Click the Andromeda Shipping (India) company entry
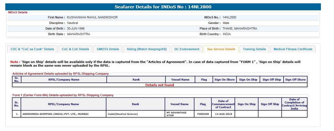The width and height of the screenshot is (334, 131). [x=55, y=114]
